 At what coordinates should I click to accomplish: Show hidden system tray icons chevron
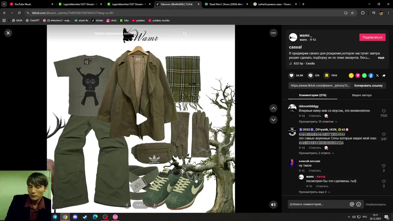point(349,217)
